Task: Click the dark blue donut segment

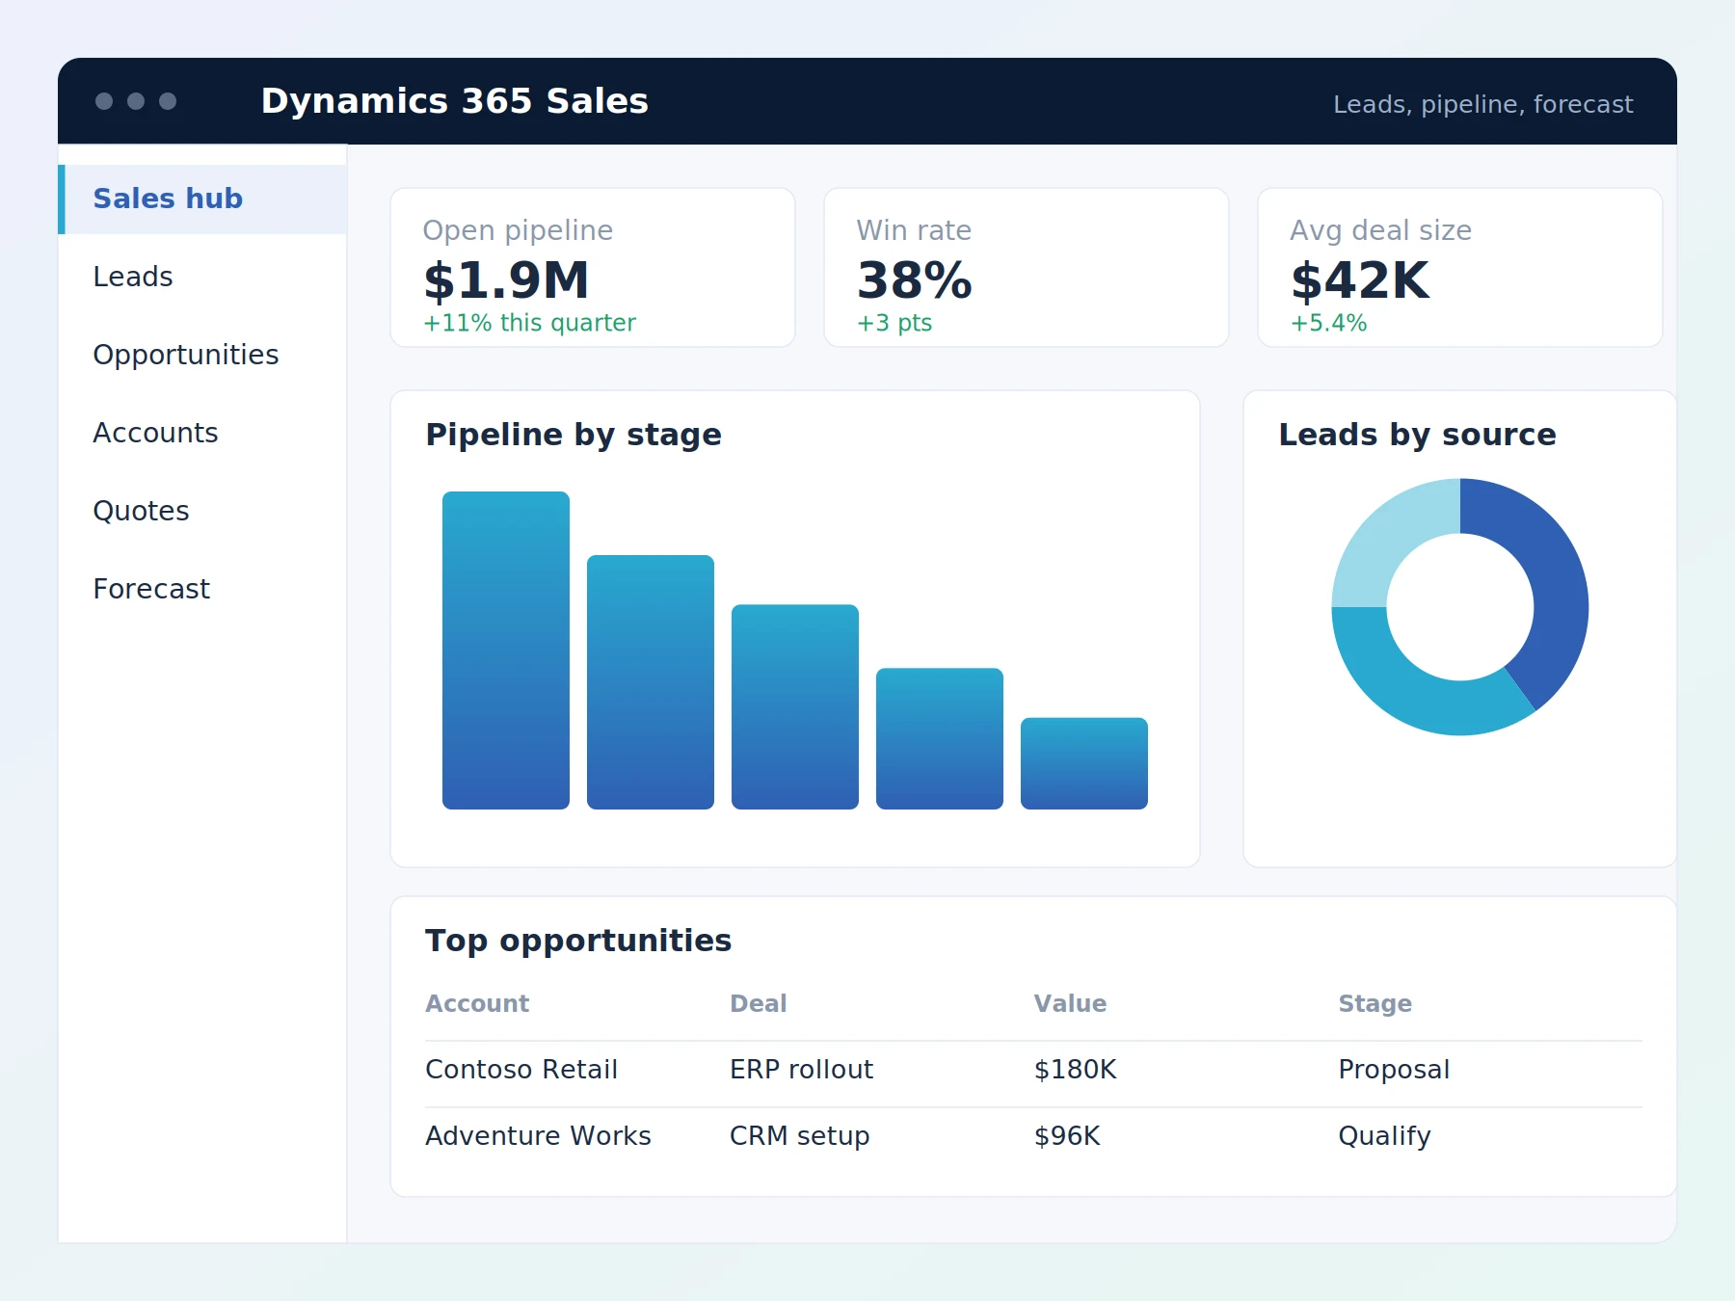Action: tap(1557, 578)
